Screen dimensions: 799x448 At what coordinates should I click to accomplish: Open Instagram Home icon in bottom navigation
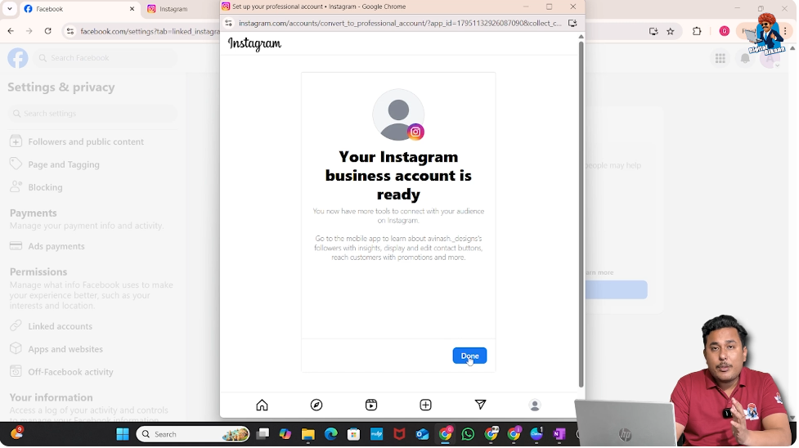[263, 405]
